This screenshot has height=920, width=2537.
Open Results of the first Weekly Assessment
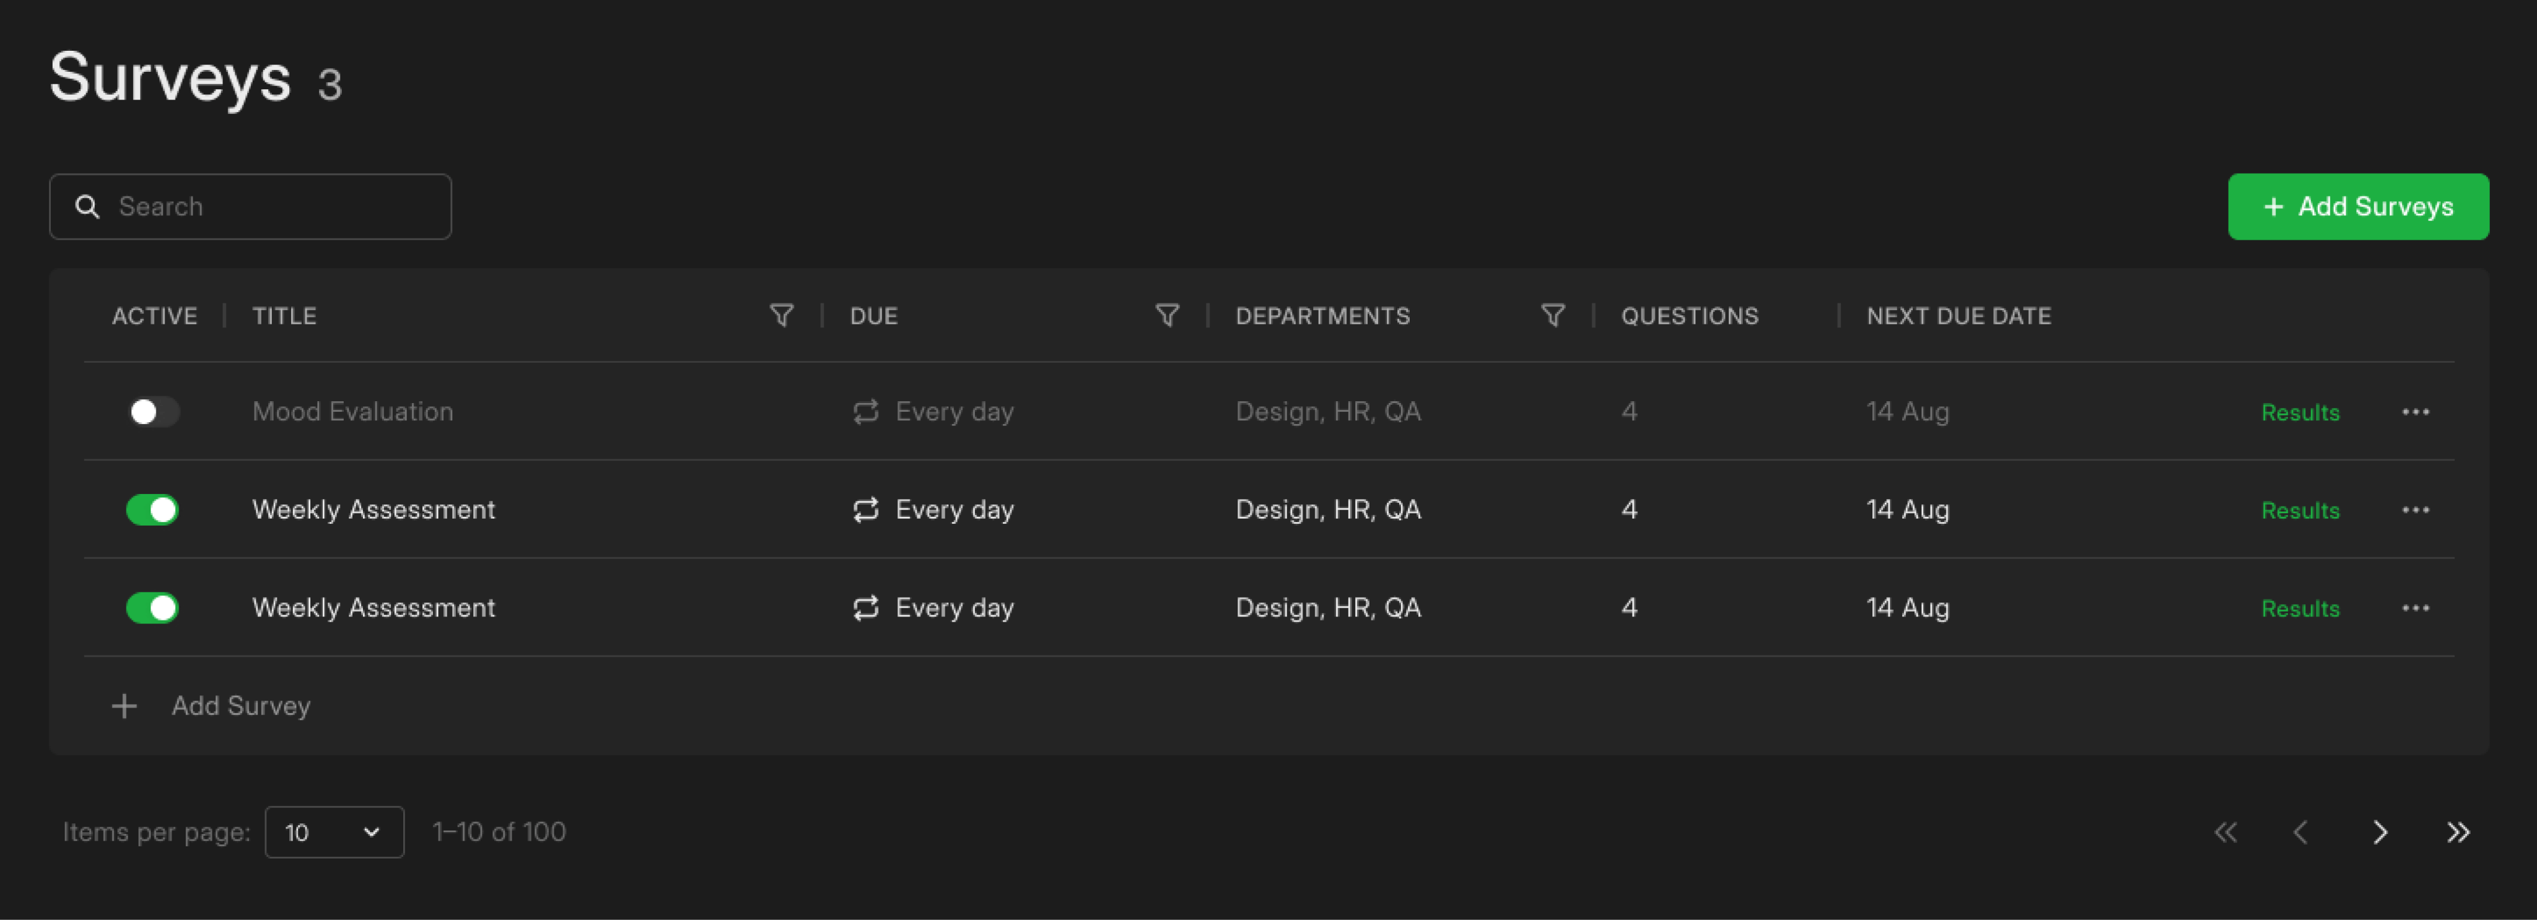click(x=2300, y=511)
